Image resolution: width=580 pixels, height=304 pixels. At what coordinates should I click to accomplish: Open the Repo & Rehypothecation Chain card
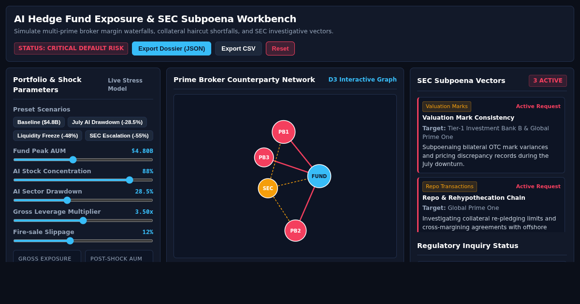coord(491,205)
